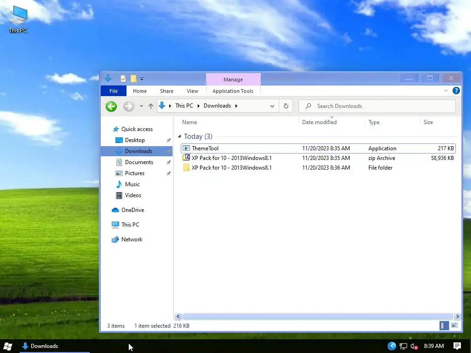Open the Application Tools tab

pyautogui.click(x=233, y=91)
